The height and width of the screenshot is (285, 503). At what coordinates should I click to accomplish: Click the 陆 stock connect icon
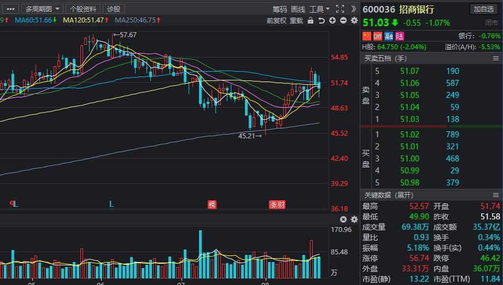click(400, 36)
